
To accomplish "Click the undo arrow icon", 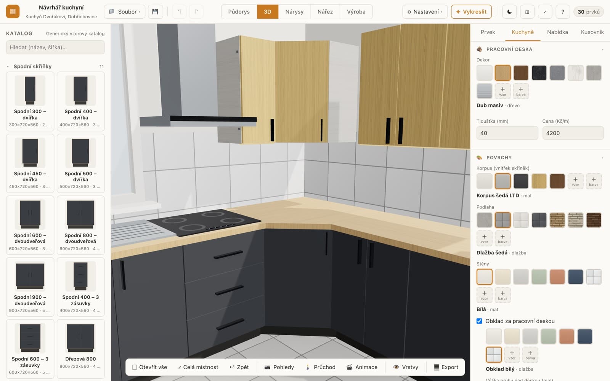I will pyautogui.click(x=179, y=12).
